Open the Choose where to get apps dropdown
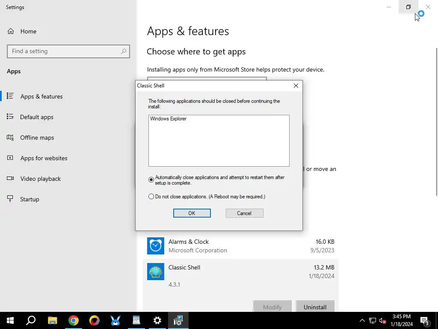Screen dimensions: 438x329 click(x=207, y=79)
